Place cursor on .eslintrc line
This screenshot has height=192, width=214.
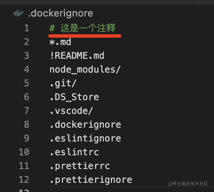coord(74,152)
